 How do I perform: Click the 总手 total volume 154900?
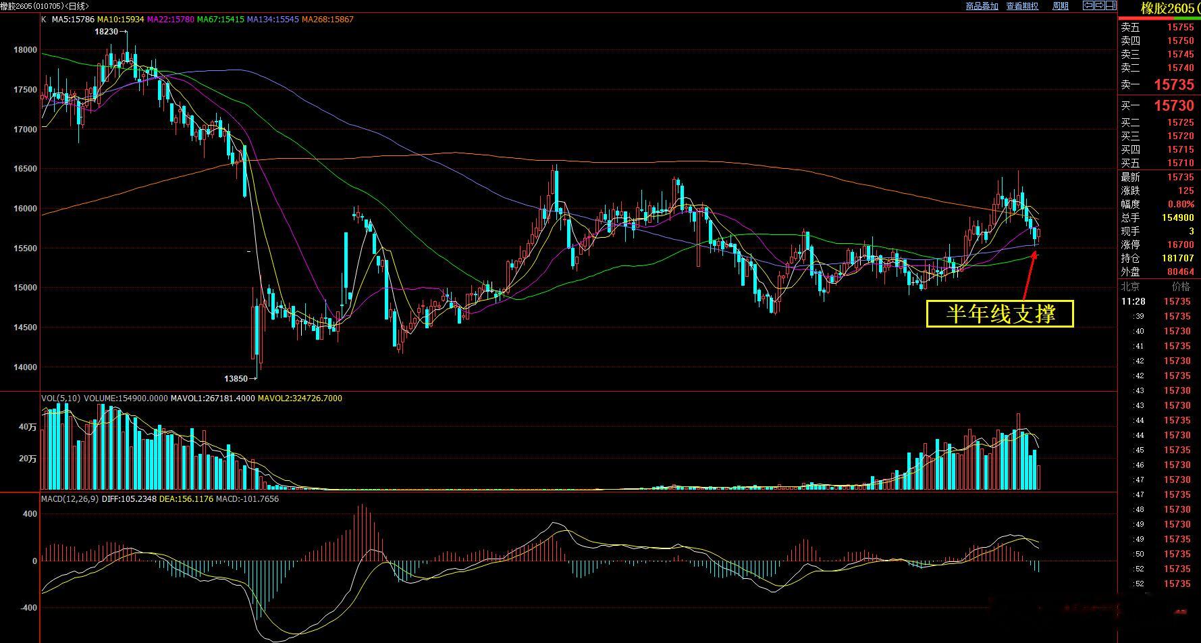point(1178,217)
